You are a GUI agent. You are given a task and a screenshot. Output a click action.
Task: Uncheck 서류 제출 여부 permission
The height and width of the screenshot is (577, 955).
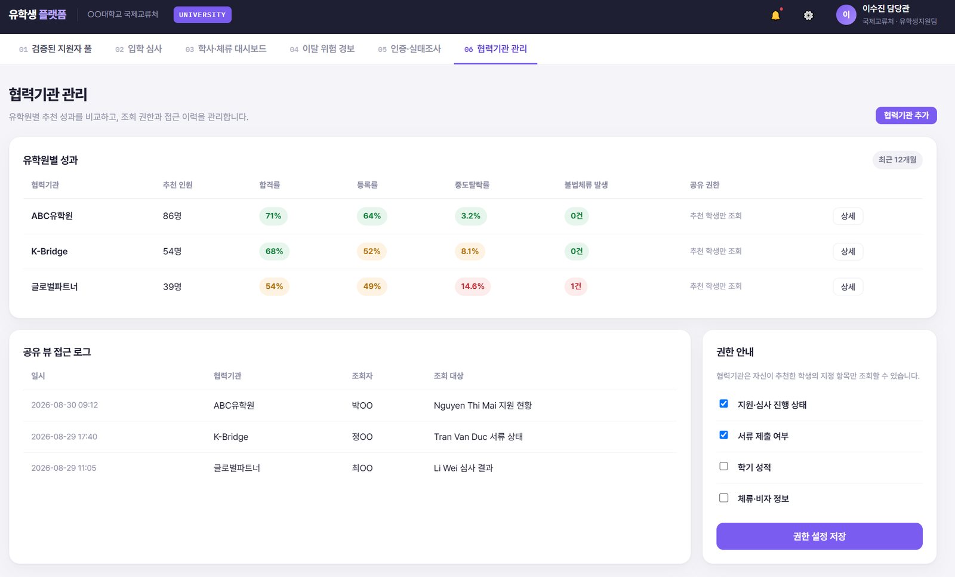click(723, 435)
